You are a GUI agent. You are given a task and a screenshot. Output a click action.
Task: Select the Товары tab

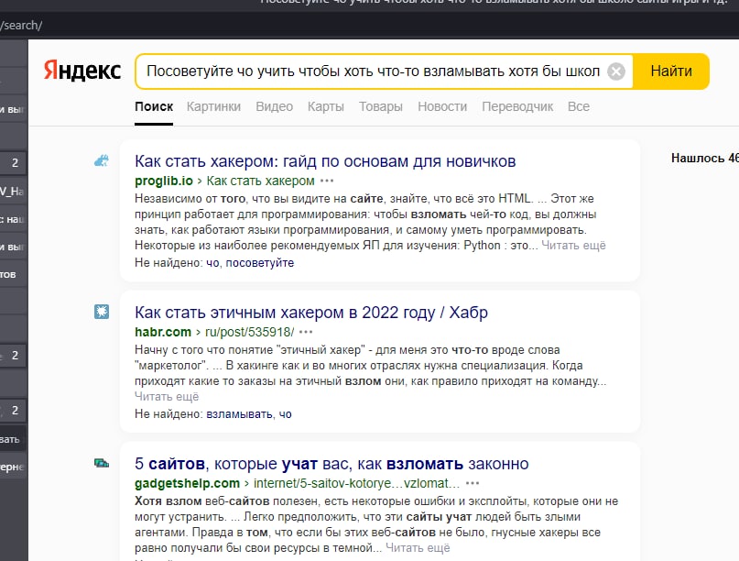[x=381, y=106]
